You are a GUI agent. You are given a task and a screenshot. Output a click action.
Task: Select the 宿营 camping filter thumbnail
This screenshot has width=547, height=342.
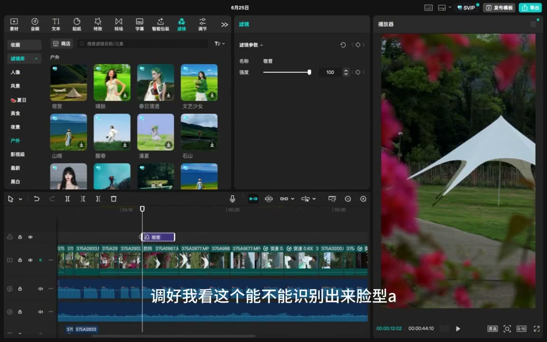coord(68,83)
